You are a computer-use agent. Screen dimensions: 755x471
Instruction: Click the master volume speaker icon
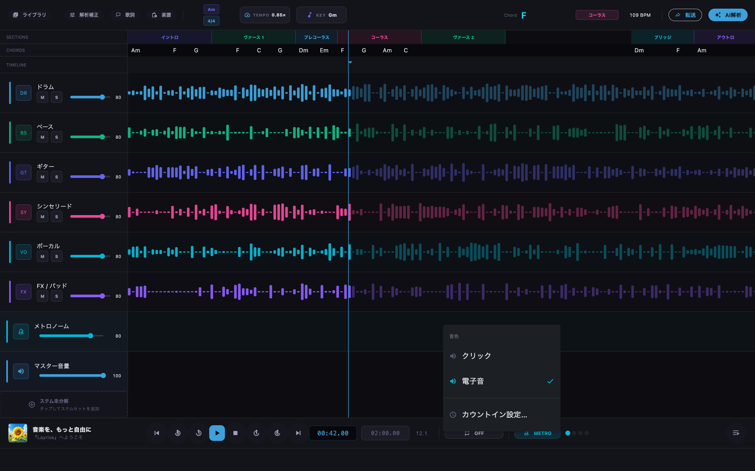pyautogui.click(x=21, y=371)
